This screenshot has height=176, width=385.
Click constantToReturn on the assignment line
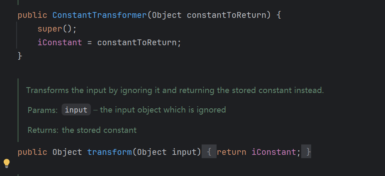point(137,42)
